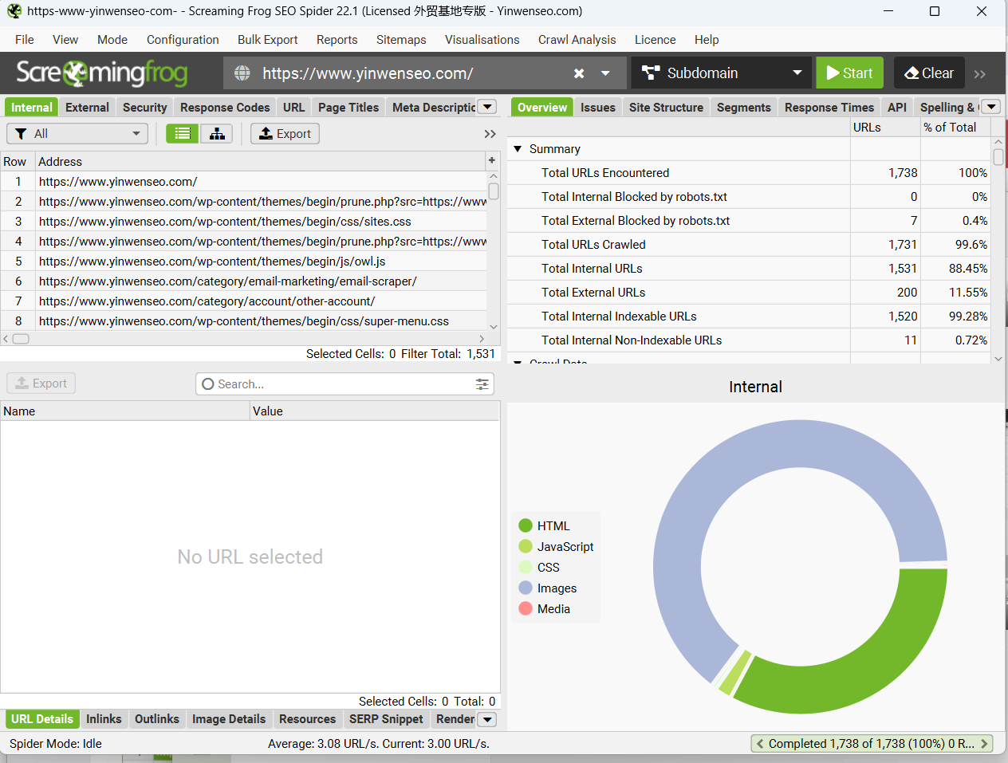Open the Crawl Analysis menu
Viewport: 1008px width, 763px height.
pos(577,40)
